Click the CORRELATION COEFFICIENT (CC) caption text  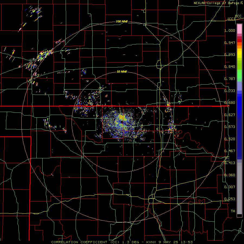click(x=85, y=242)
